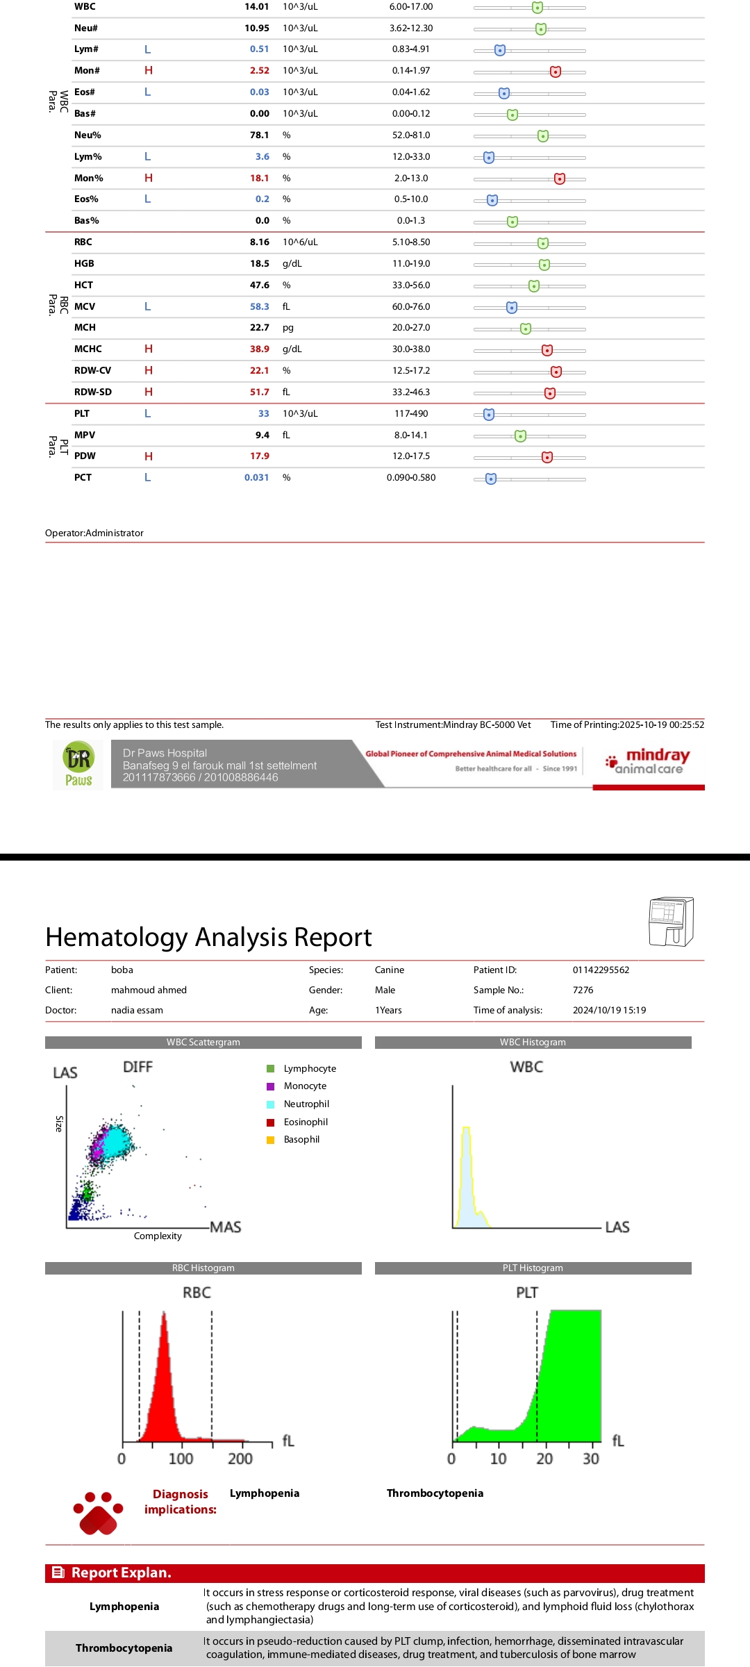The height and width of the screenshot is (1667, 750).
Task: Click the yellow Basophil legend swatch
Action: click(x=271, y=1140)
